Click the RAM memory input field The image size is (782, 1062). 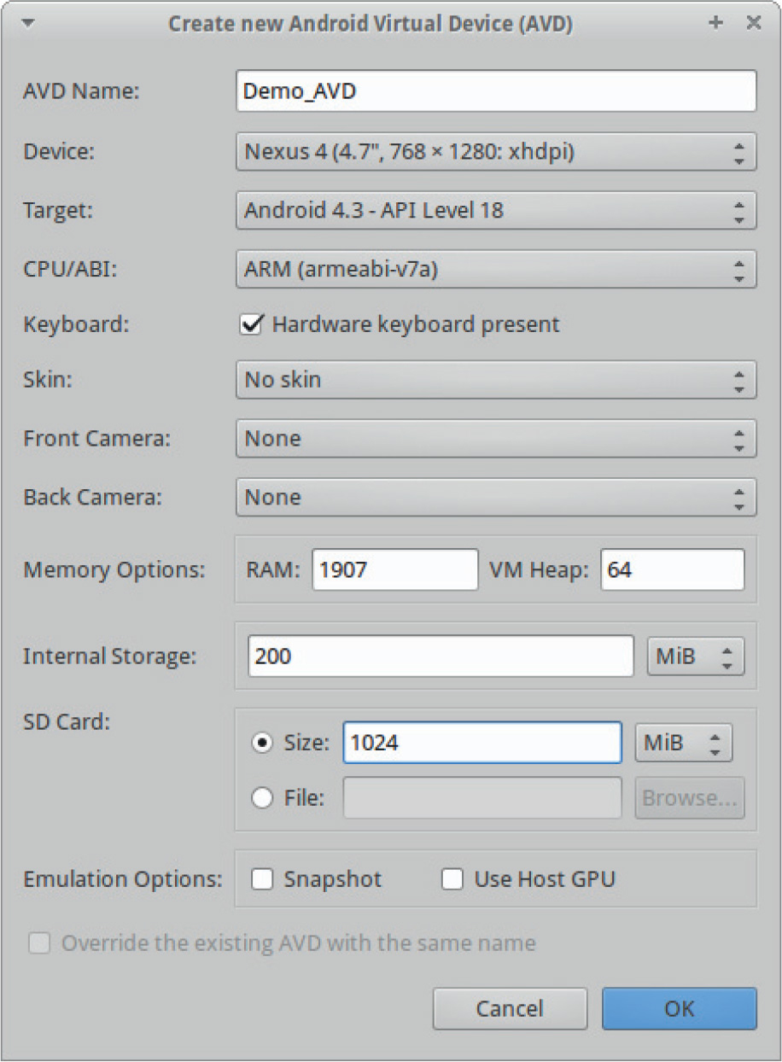[x=394, y=569]
